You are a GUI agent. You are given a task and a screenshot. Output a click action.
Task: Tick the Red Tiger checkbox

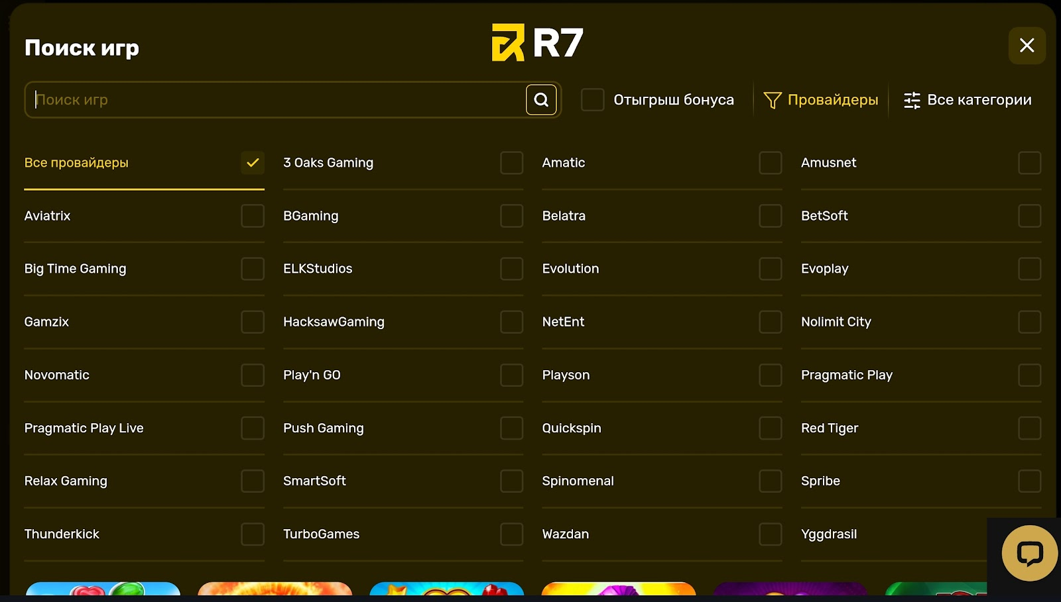(x=1029, y=428)
